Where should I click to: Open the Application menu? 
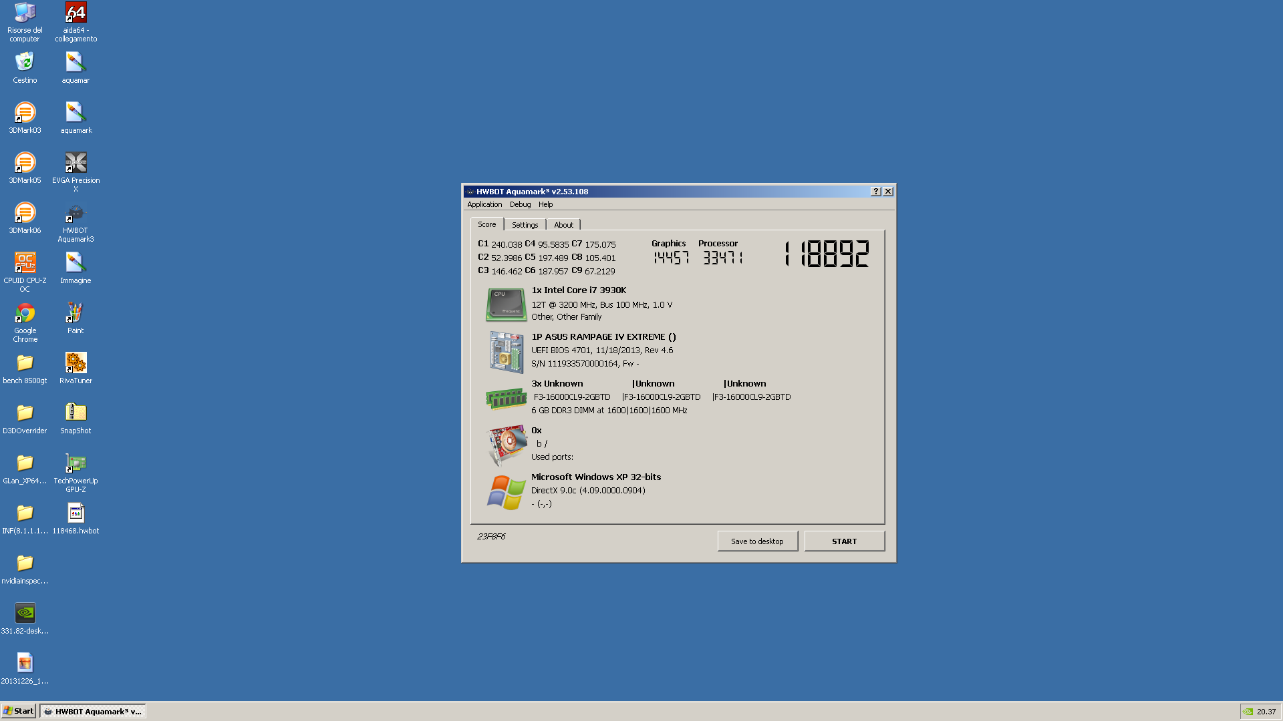click(484, 204)
